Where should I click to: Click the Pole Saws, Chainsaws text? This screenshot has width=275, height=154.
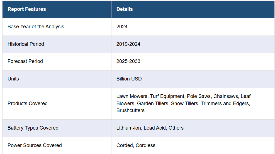point(213,96)
